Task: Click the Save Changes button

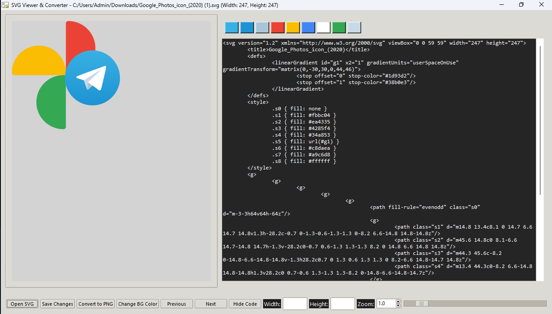Action: [57, 304]
